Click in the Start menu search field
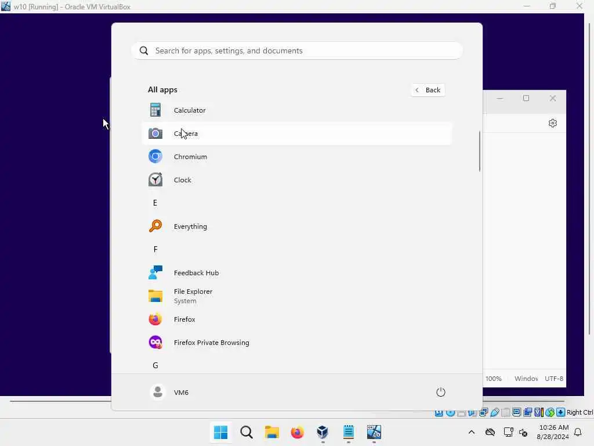This screenshot has height=446, width=594. pos(296,51)
